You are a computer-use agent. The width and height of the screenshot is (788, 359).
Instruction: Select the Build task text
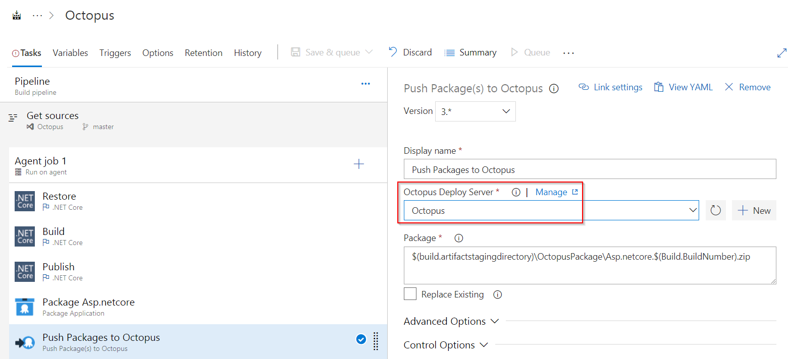pyautogui.click(x=54, y=231)
